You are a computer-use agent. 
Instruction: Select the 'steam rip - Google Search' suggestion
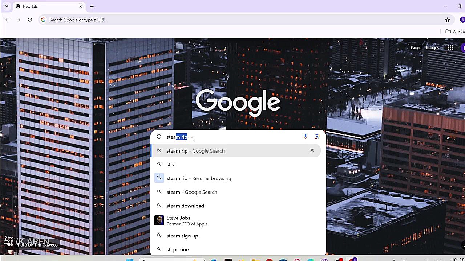pyautogui.click(x=236, y=151)
